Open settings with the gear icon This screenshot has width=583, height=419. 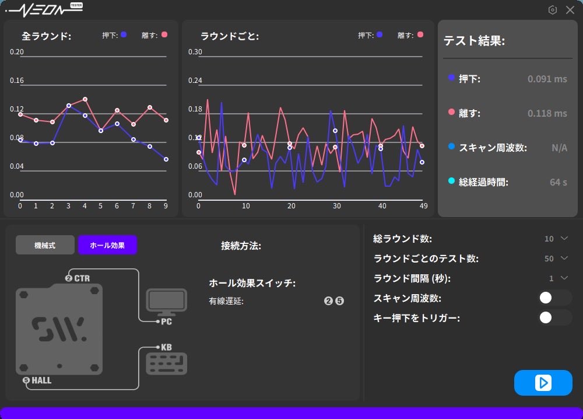(x=553, y=10)
